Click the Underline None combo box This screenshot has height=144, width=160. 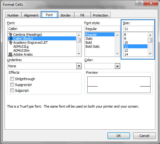pyautogui.click(x=45, y=66)
